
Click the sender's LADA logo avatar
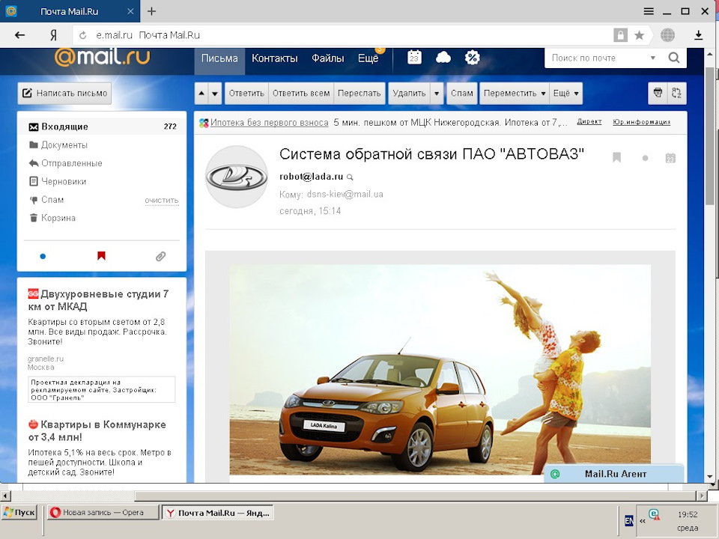(237, 177)
